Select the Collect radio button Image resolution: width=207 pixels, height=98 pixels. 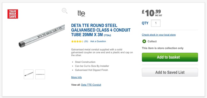click(x=144, y=41)
